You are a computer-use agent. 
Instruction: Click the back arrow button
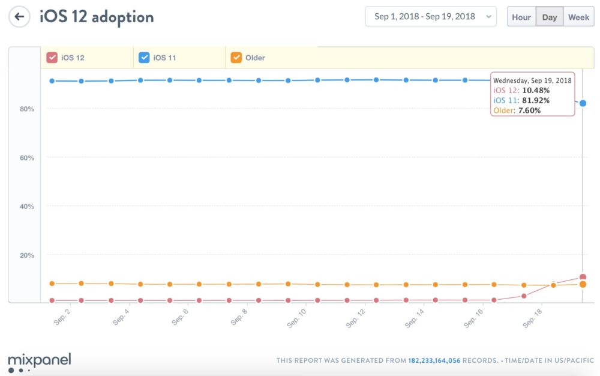[19, 17]
